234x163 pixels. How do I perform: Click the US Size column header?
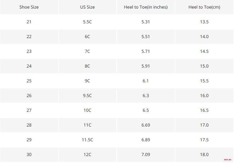point(88,7)
